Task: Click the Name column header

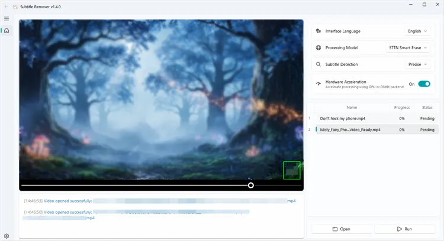Action: [352, 108]
